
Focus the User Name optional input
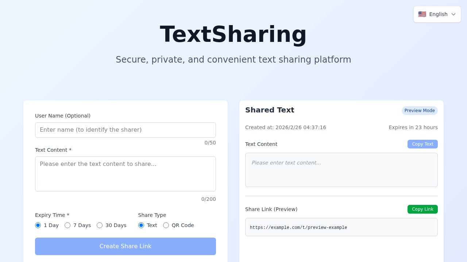tap(126, 130)
